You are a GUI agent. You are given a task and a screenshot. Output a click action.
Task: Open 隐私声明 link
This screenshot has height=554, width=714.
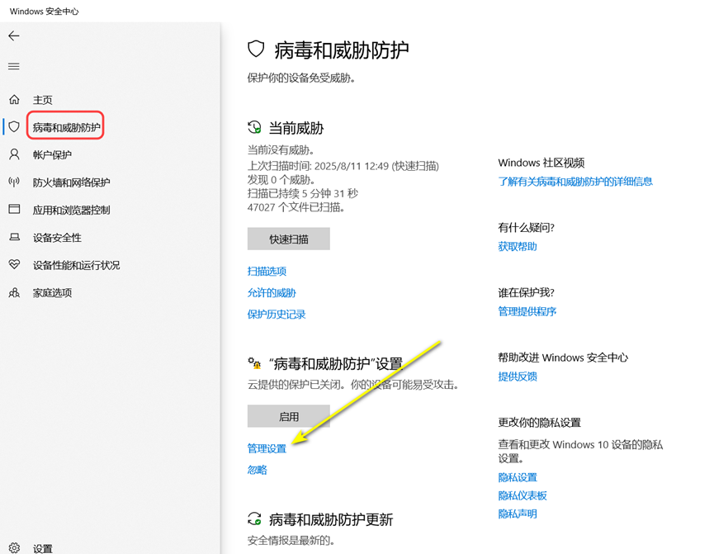click(x=518, y=514)
